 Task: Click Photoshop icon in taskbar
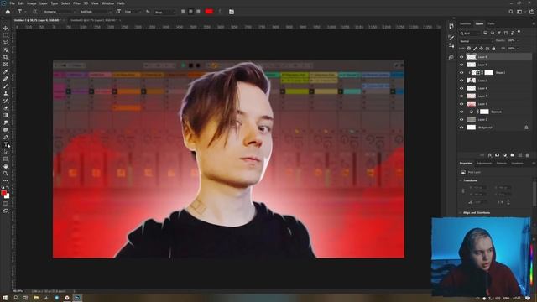click(77, 298)
